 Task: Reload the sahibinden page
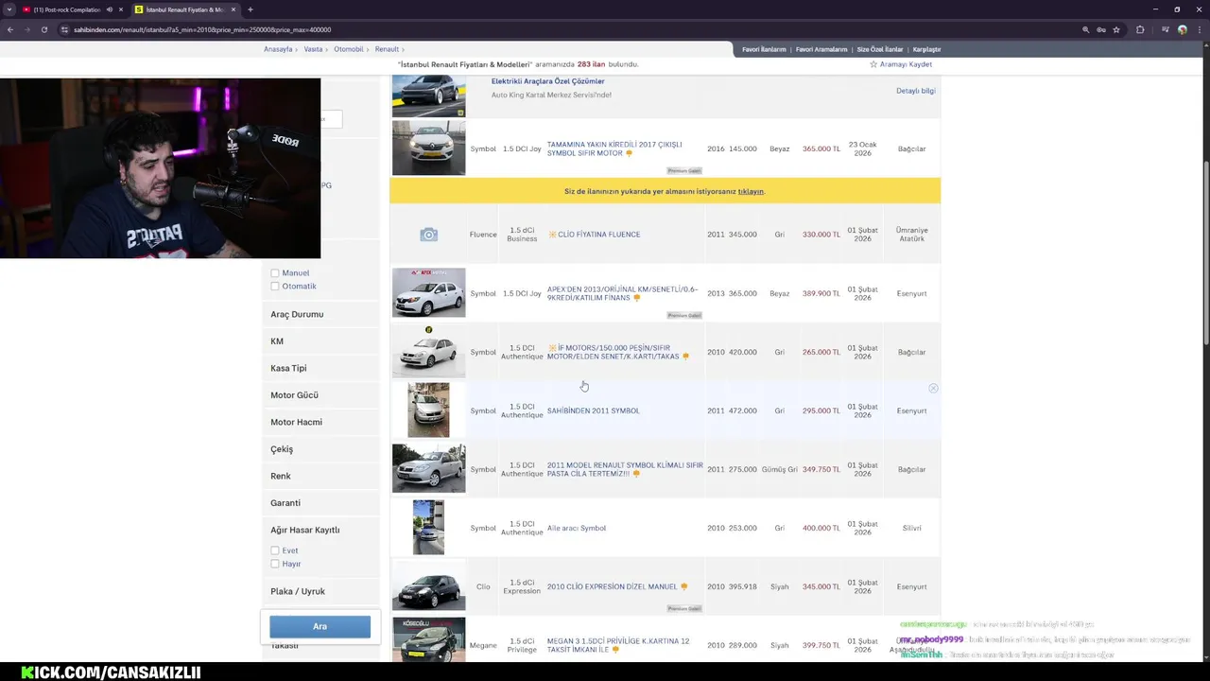click(x=44, y=29)
